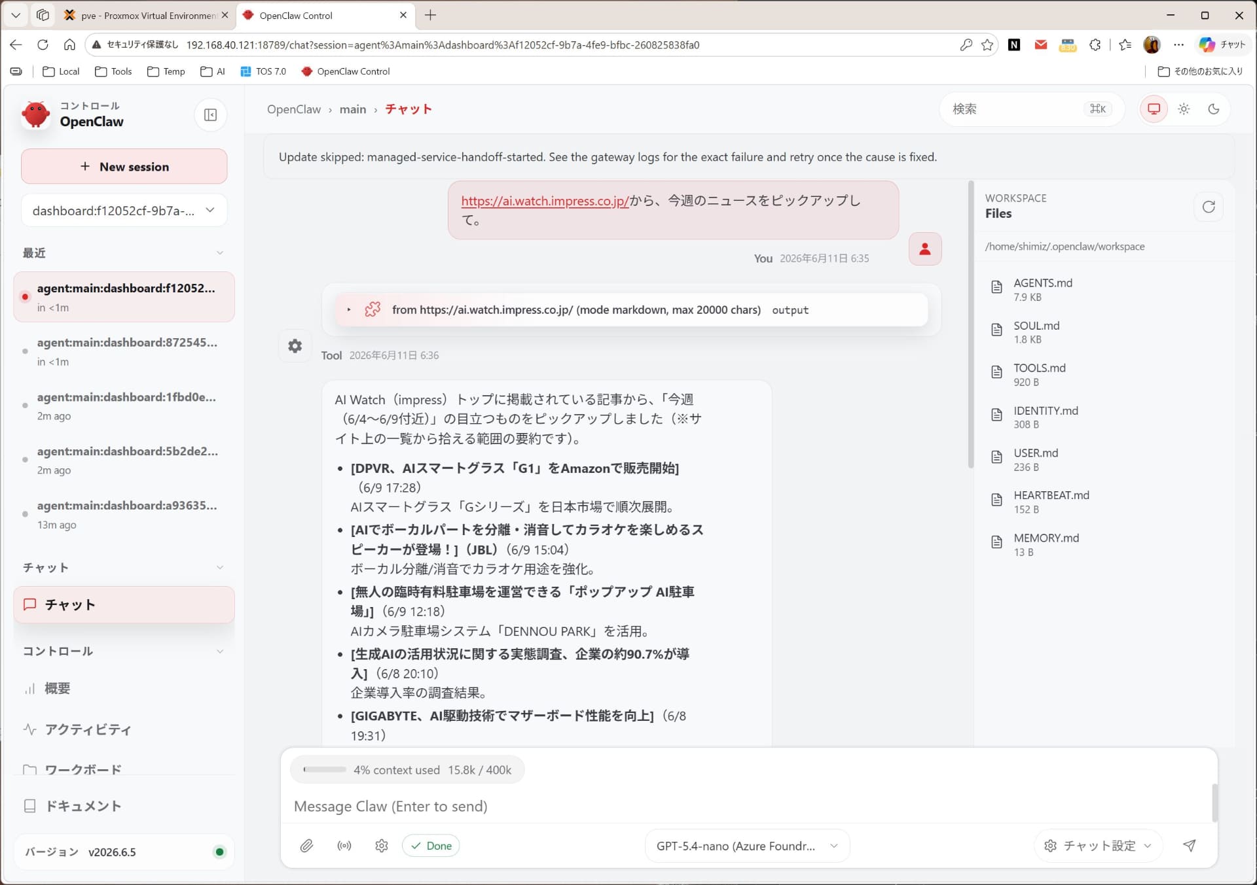Open the browser profile avatar
The height and width of the screenshot is (885, 1257).
click(1152, 44)
